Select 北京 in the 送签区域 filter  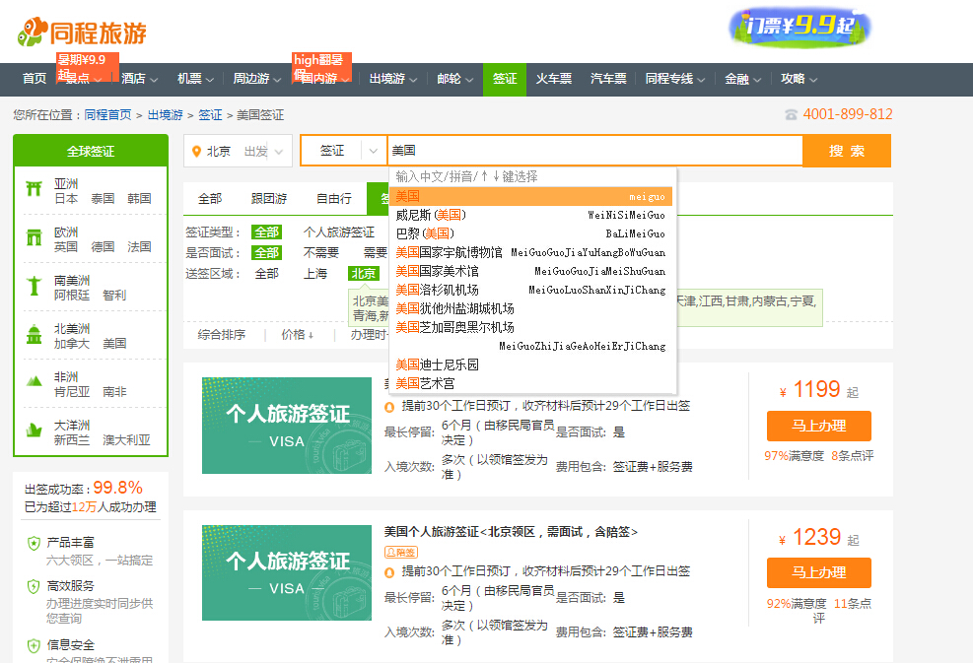click(x=365, y=273)
